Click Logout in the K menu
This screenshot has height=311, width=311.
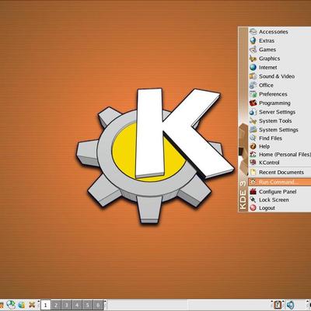[280, 208]
